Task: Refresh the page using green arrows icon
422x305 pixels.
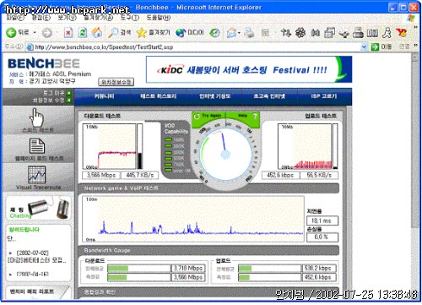Action: (83, 33)
